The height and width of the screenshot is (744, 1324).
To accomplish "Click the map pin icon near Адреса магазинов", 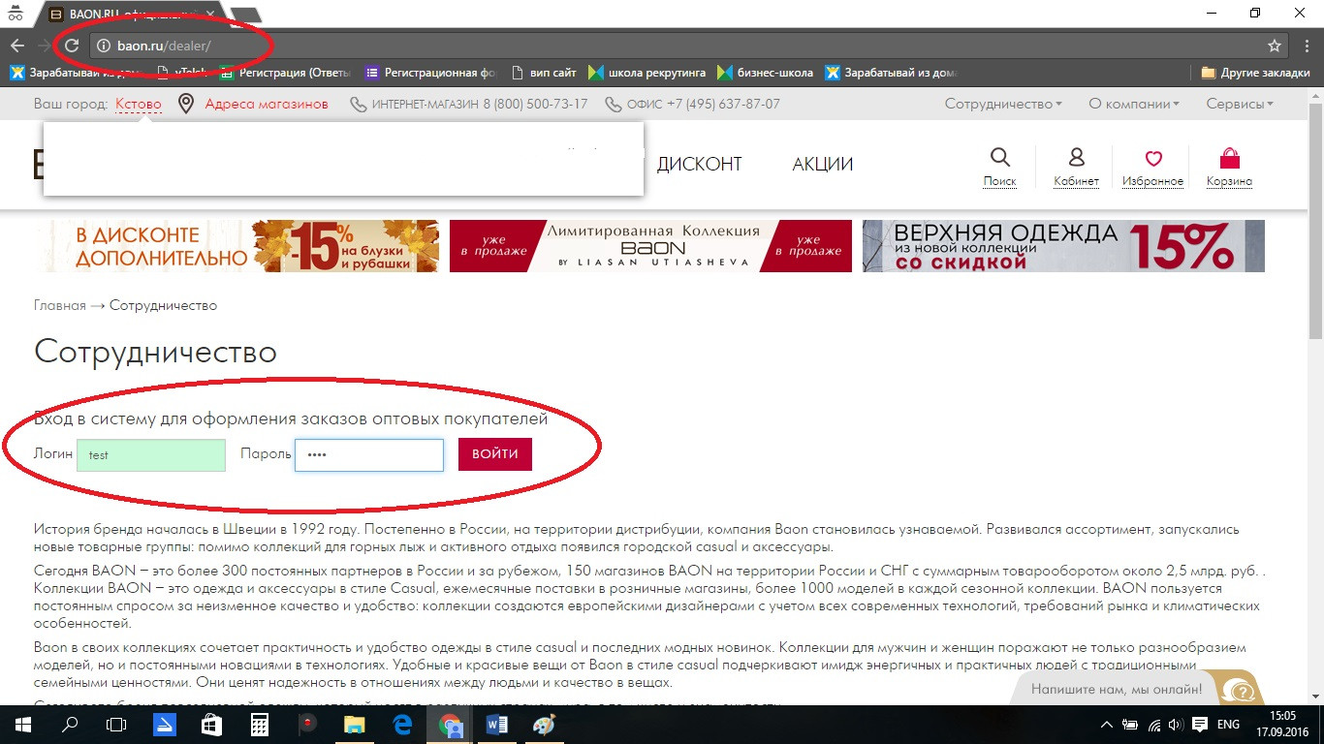I will 186,104.
